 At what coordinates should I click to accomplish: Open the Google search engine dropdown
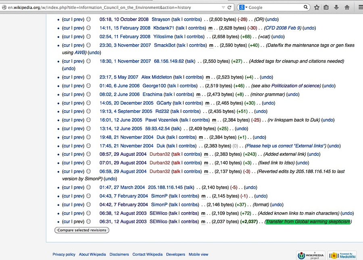243,7
